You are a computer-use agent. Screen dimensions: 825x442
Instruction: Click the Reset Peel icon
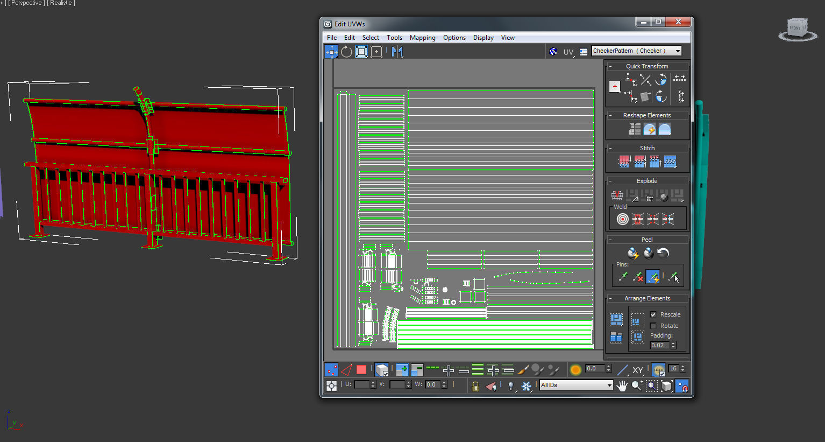coord(663,253)
